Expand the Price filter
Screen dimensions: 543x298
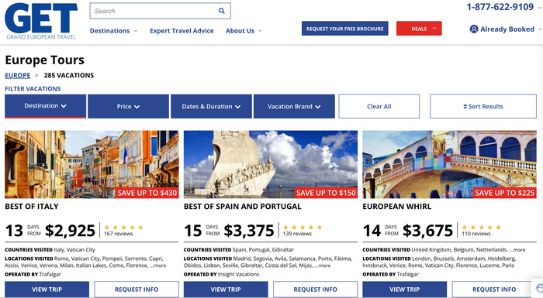pos(128,107)
